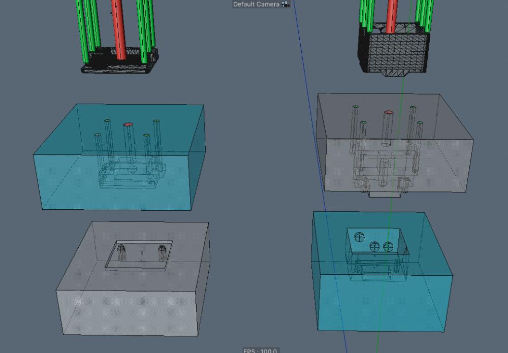Open the Default Camera view selector

click(x=256, y=4)
